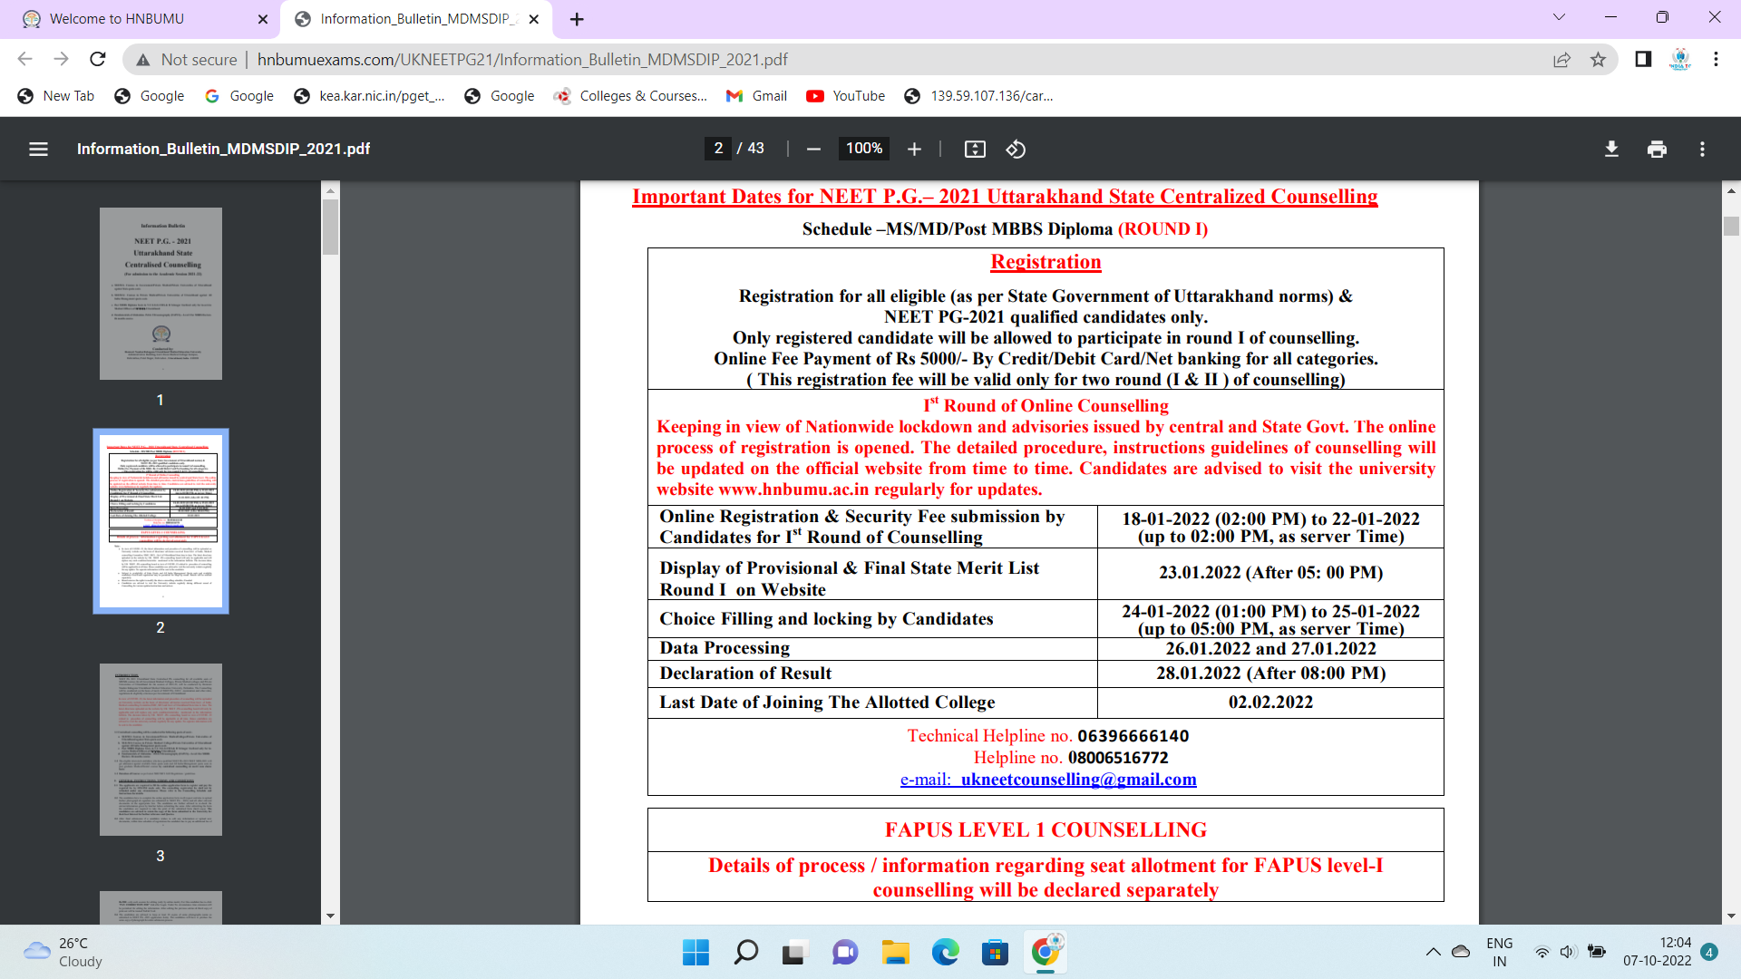The width and height of the screenshot is (1741, 979).
Task: Open weather widget 26°C Cloudy
Action: (x=63, y=952)
